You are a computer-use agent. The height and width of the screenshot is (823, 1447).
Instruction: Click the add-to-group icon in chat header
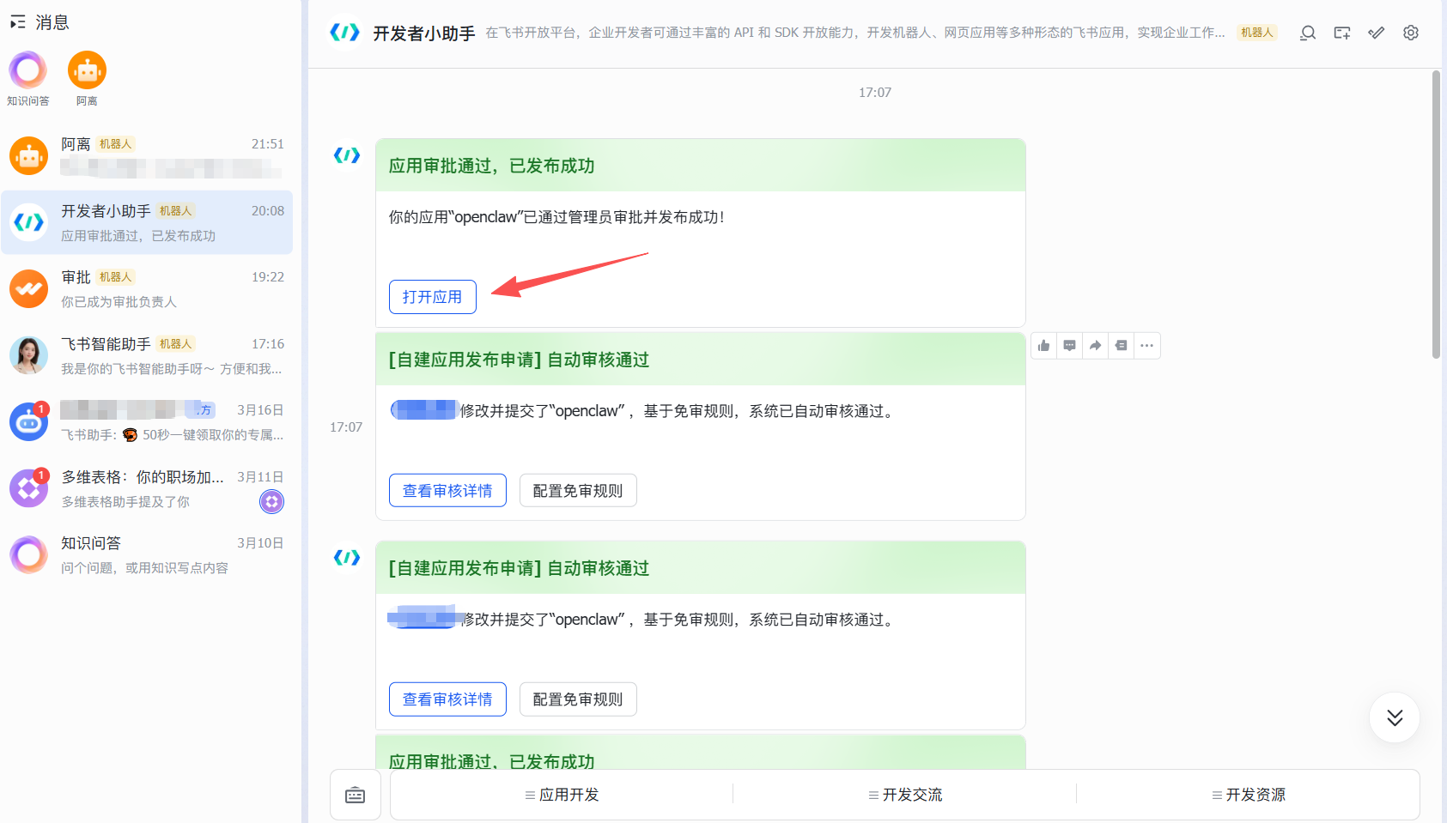[x=1342, y=33]
